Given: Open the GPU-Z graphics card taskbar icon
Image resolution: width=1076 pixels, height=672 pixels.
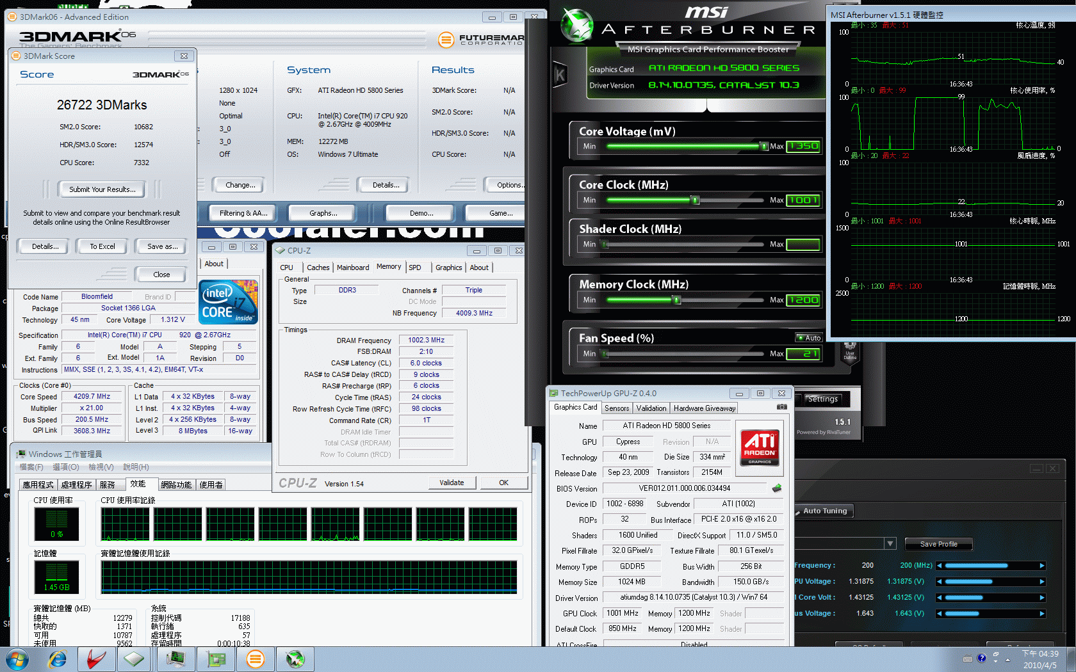Looking at the screenshot, I should point(216,659).
